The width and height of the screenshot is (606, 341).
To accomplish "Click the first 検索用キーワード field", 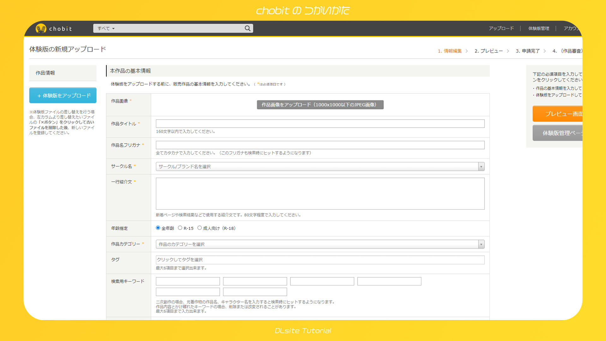I will point(188,281).
